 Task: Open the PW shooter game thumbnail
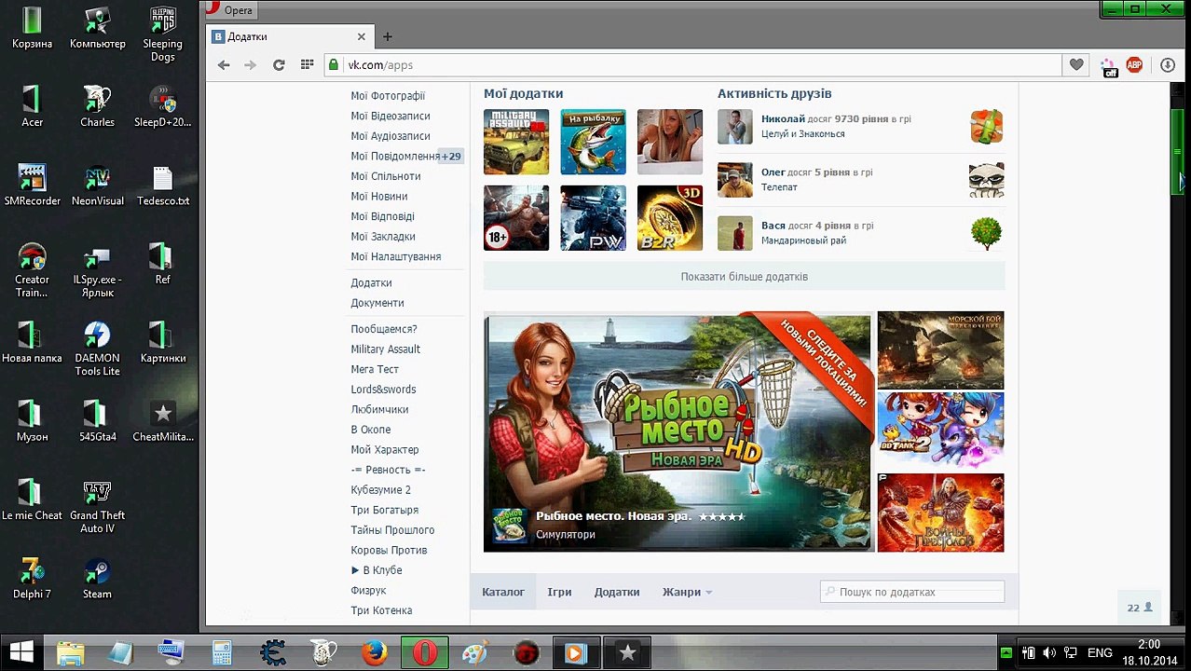tap(593, 218)
